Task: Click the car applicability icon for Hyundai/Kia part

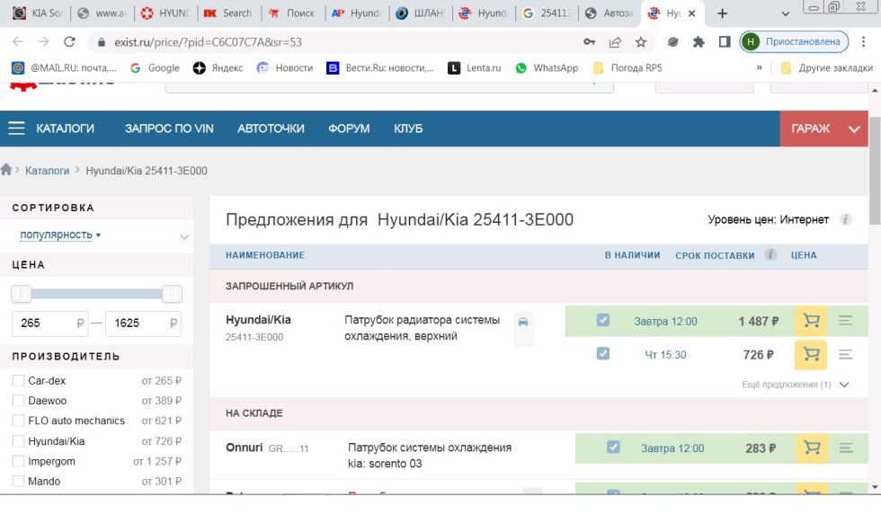Action: click(x=523, y=323)
